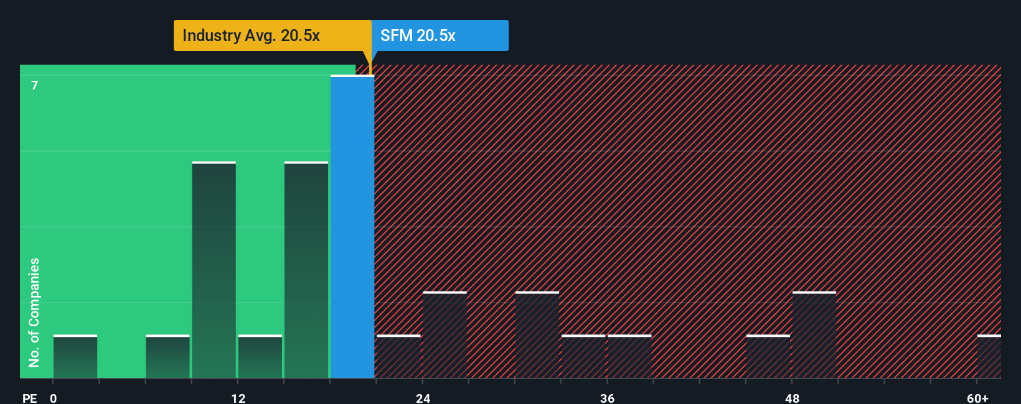The height and width of the screenshot is (404, 1021).
Task: Click the short bar just right of PE 12
Action: pyautogui.click(x=260, y=357)
